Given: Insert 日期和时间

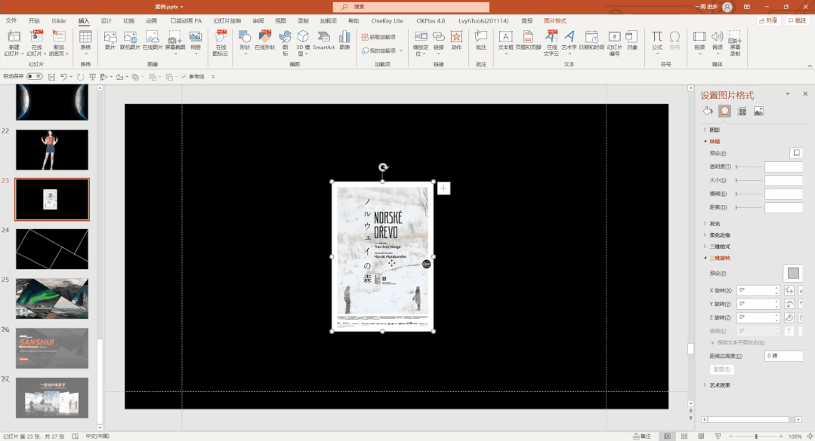Looking at the screenshot, I should (591, 40).
